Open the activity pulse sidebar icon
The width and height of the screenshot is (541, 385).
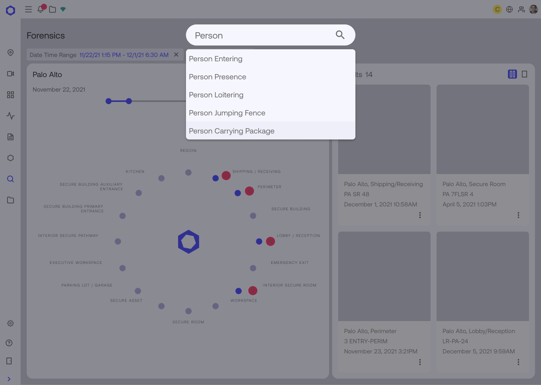point(11,116)
